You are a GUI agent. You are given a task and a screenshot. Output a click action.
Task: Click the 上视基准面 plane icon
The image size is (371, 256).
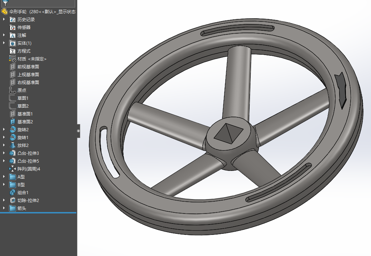click(x=12, y=74)
